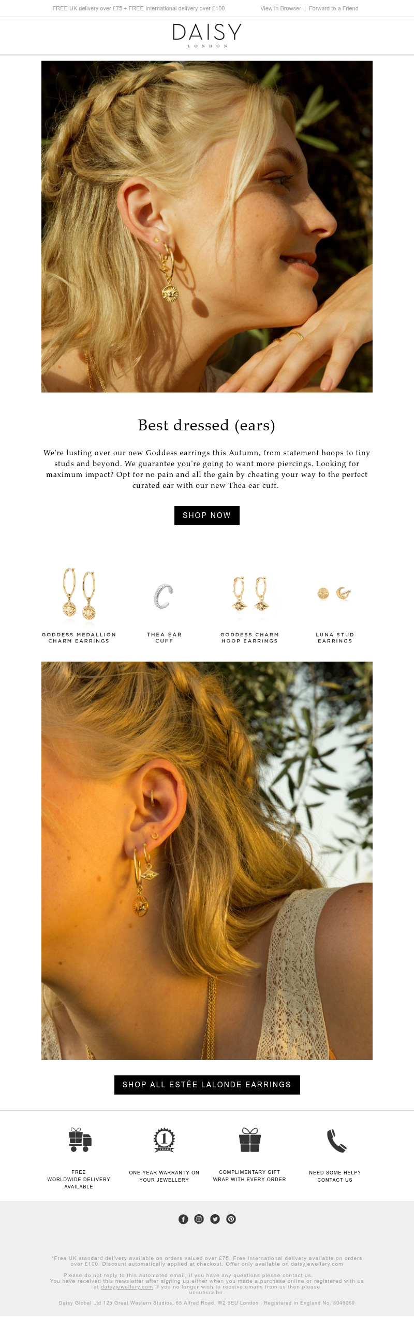This screenshot has width=414, height=1317.
Task: Click the Daisy London logo
Action: click(207, 35)
